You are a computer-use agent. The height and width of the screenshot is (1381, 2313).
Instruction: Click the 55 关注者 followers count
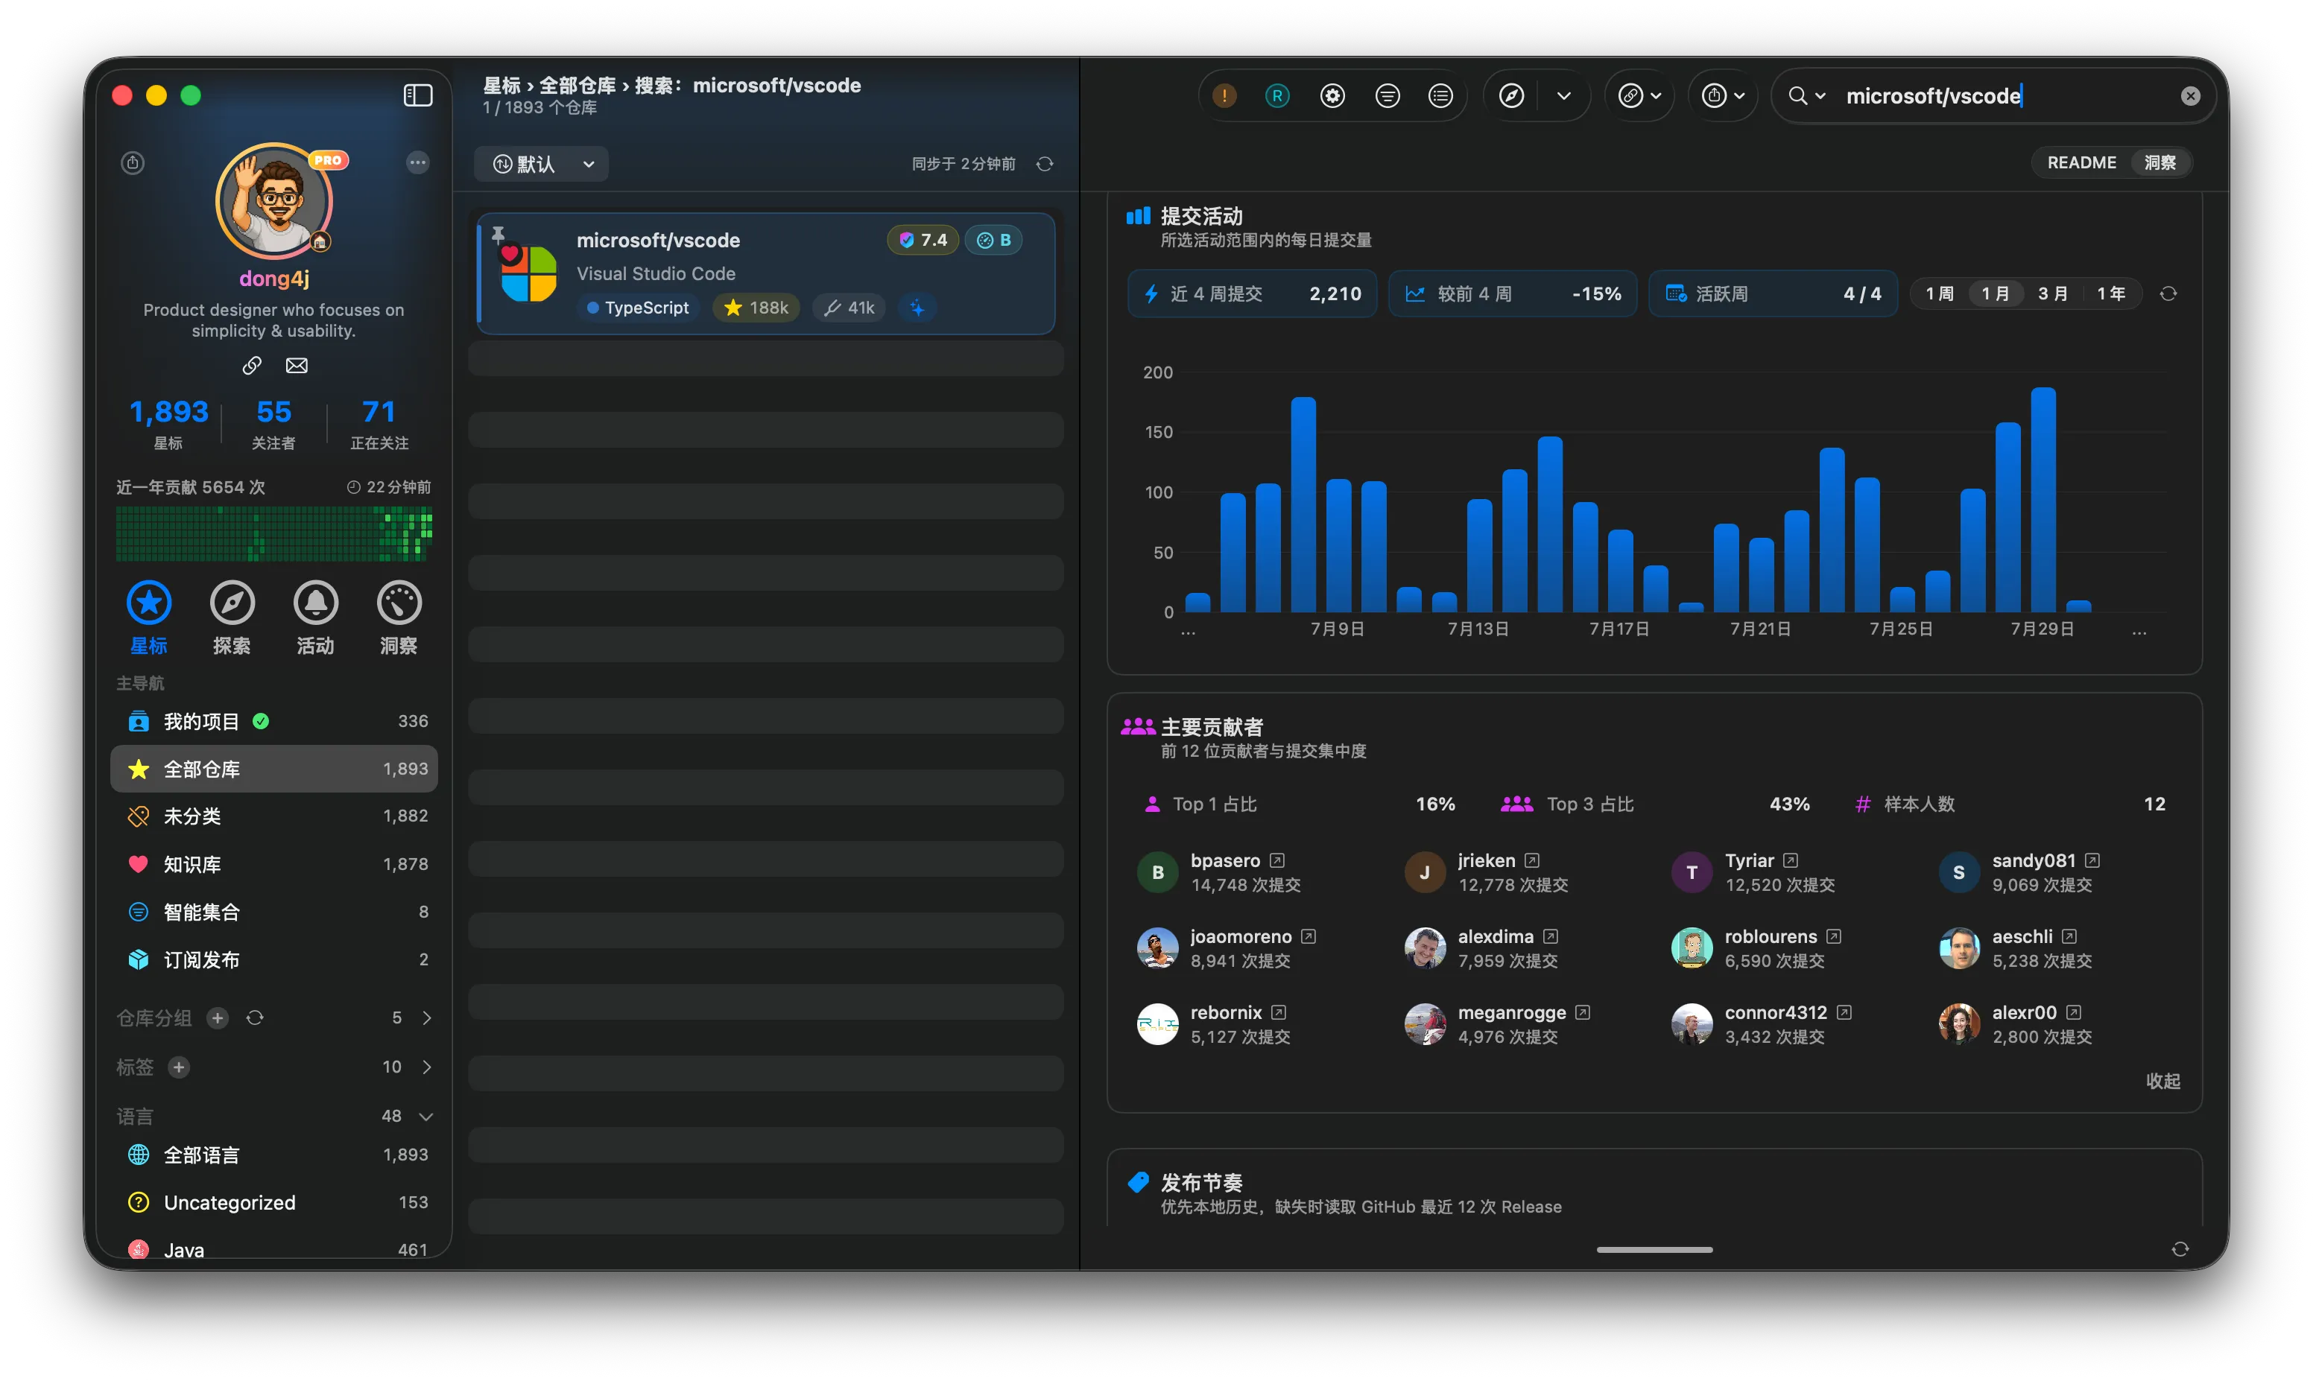click(273, 423)
